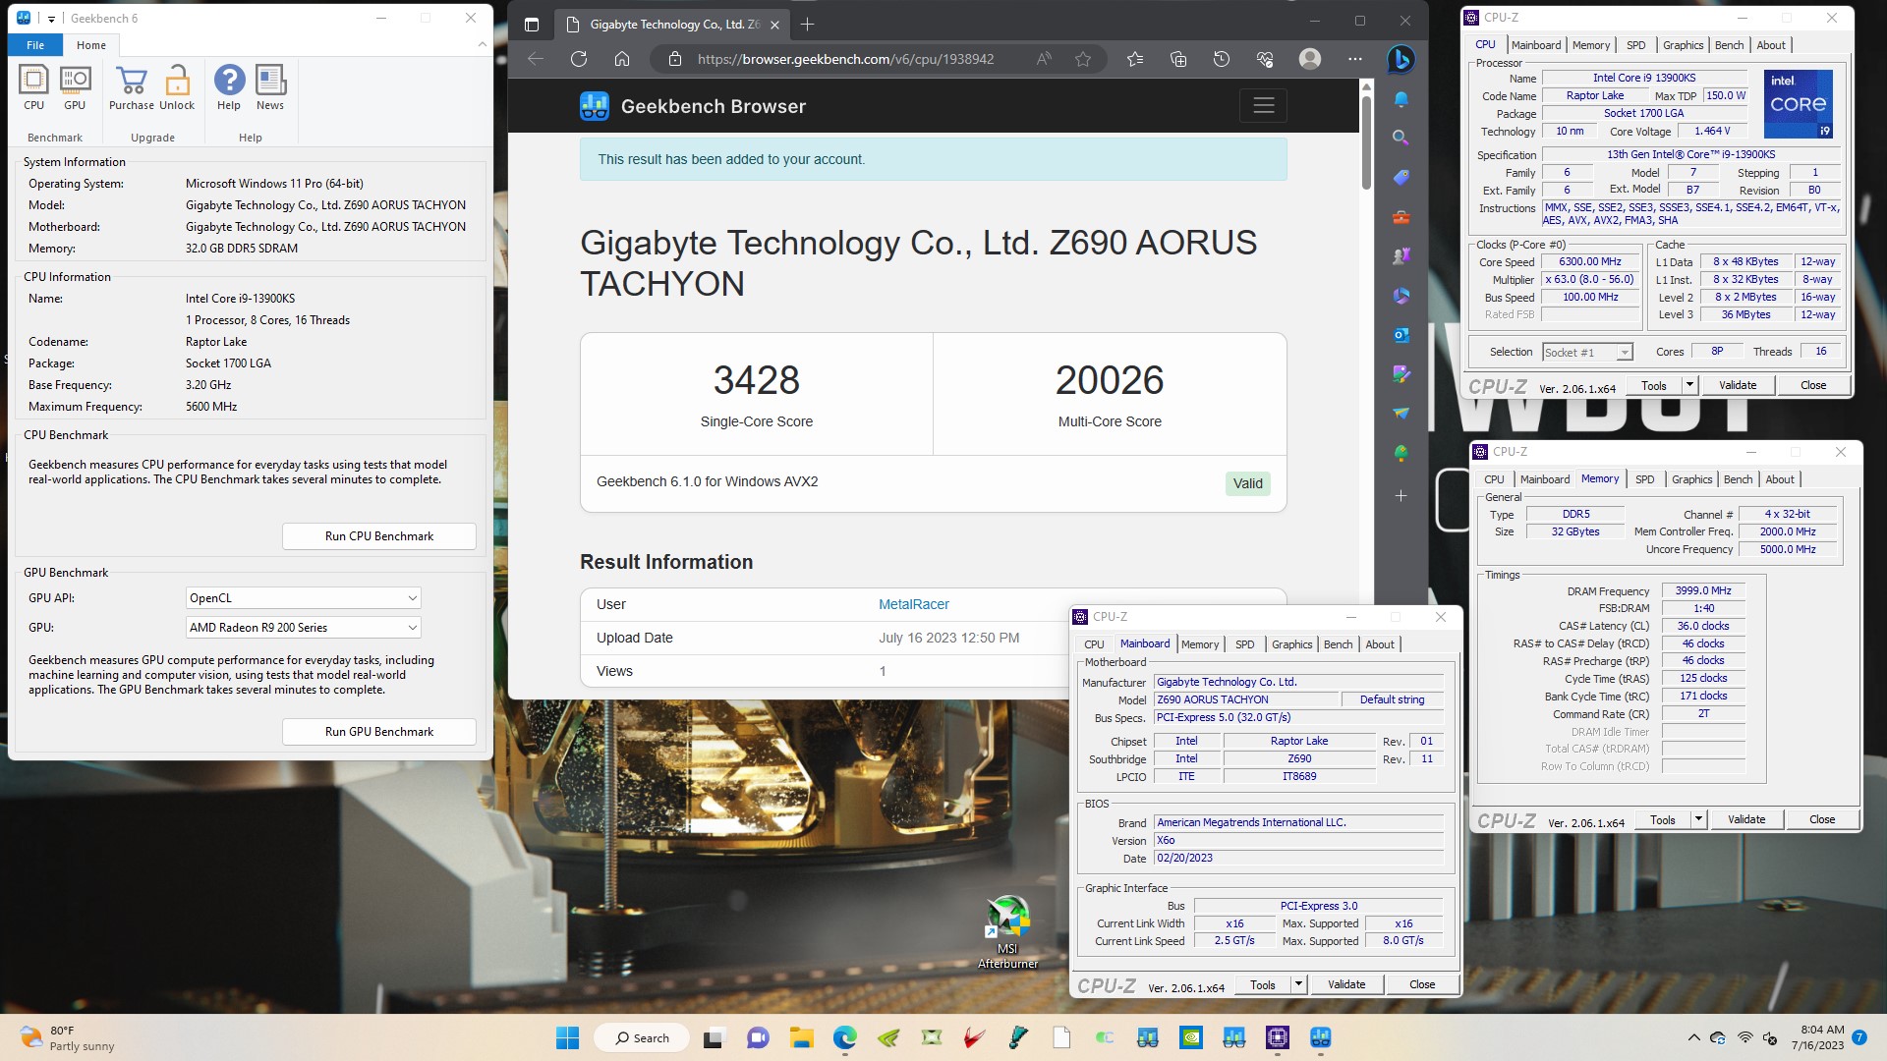Open the News icon in Geekbench ribbon
The width and height of the screenshot is (1887, 1061).
click(270, 87)
